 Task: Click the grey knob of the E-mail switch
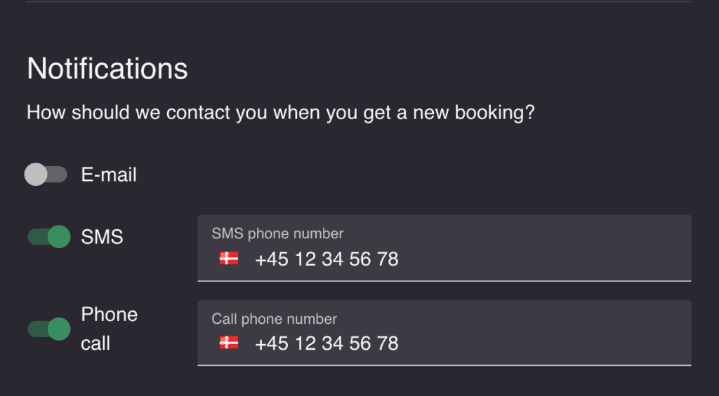tap(36, 175)
